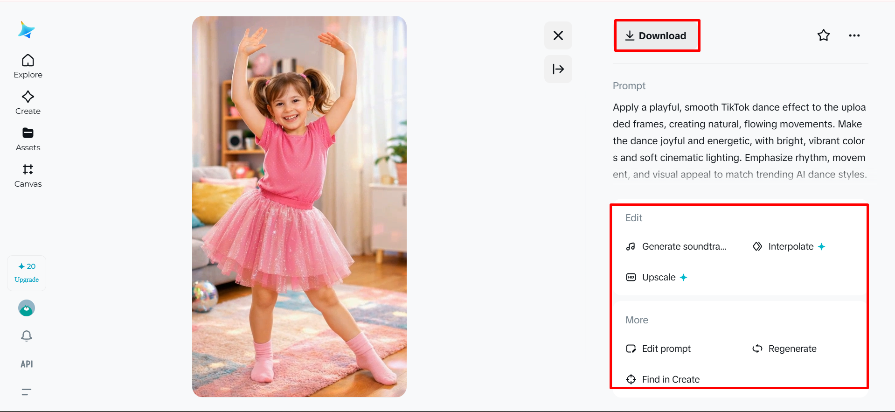The width and height of the screenshot is (895, 412).
Task: Close the preview with the X button
Action: click(x=558, y=35)
